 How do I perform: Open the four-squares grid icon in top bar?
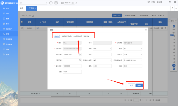pos(56,3)
